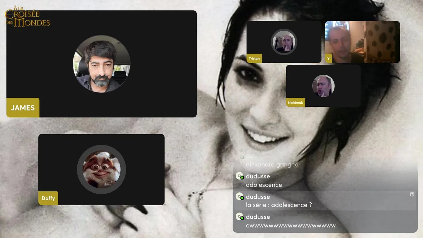Screen dimensions: 423x238
Task: Click the Nahbouk name label
Action: coord(295,102)
